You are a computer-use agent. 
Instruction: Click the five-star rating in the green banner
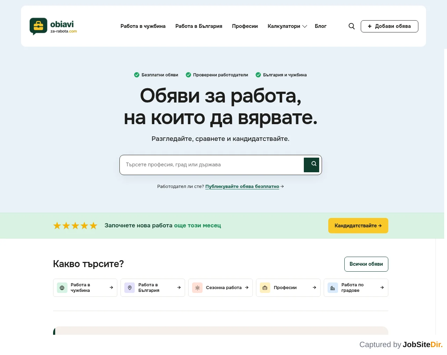click(75, 226)
